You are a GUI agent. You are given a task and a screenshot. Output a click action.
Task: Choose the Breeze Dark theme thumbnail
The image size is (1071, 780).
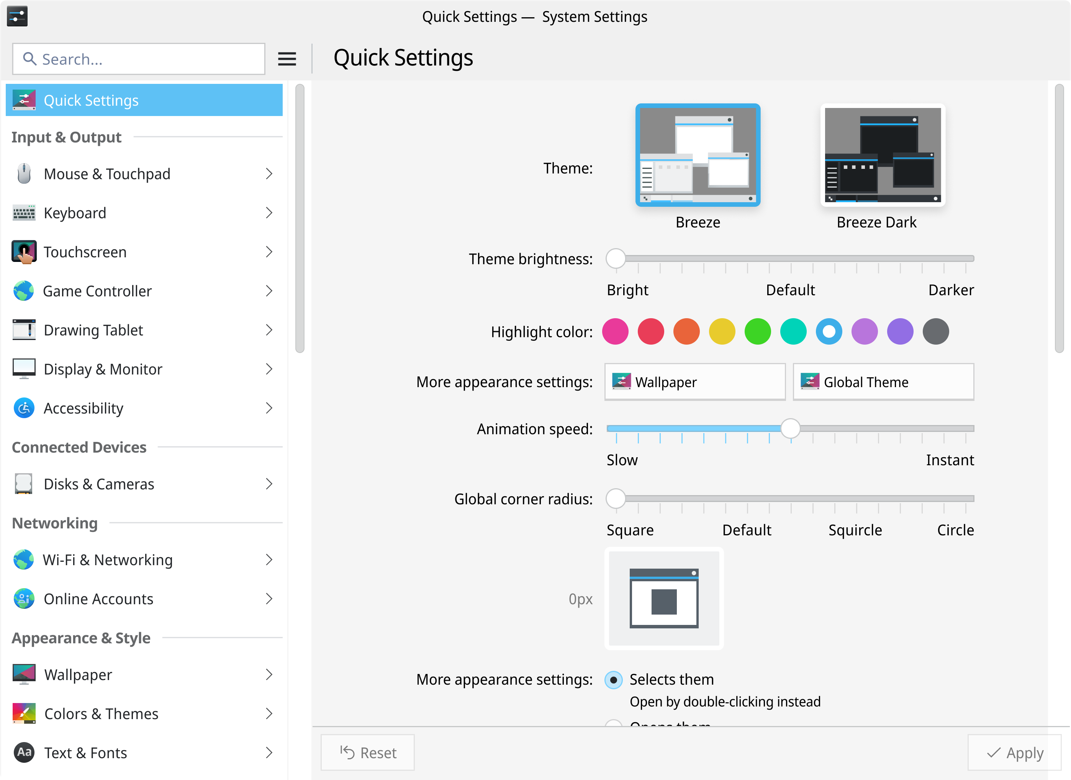pyautogui.click(x=883, y=155)
